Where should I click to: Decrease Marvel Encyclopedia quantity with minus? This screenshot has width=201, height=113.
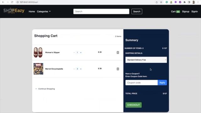click(74, 69)
